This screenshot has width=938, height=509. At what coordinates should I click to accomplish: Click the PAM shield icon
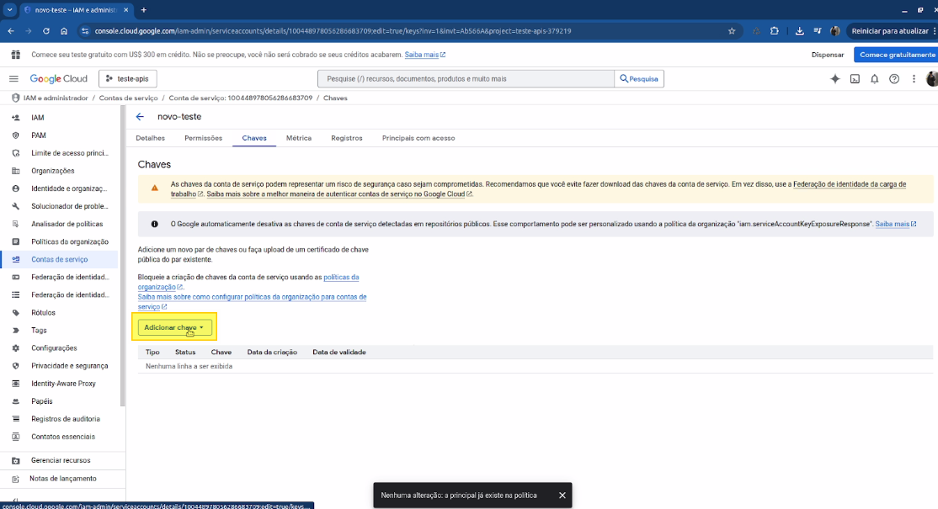15,135
